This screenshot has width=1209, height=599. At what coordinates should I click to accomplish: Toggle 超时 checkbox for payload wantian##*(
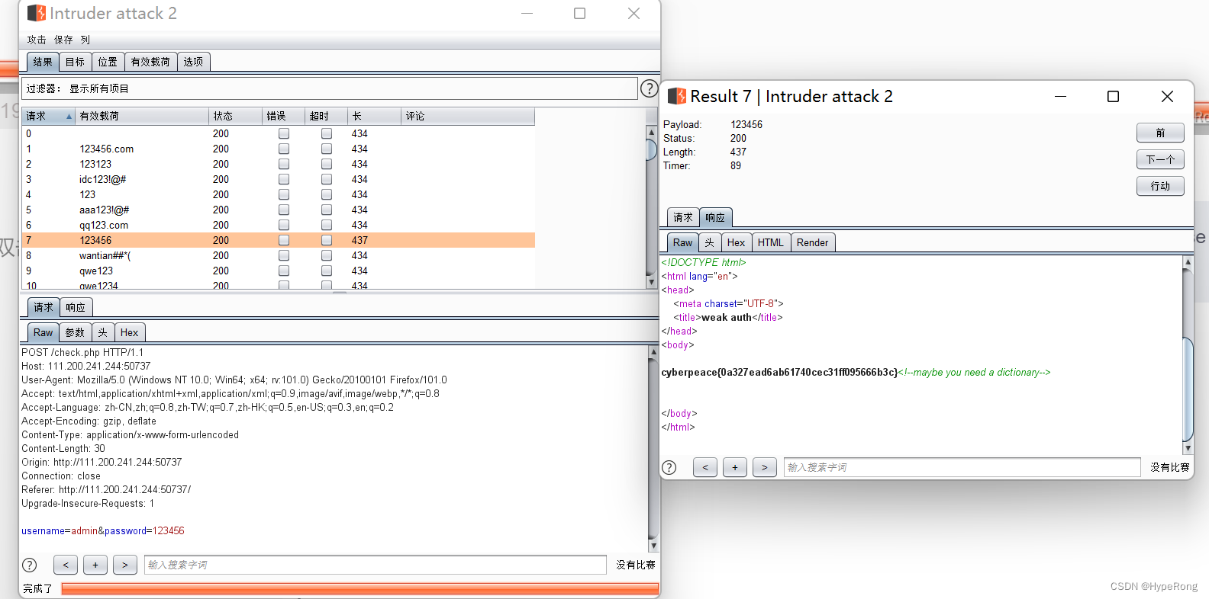tap(327, 255)
